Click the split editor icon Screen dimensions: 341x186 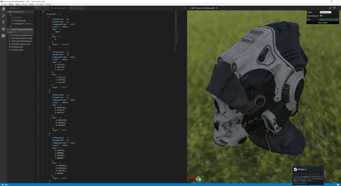coord(334,8)
